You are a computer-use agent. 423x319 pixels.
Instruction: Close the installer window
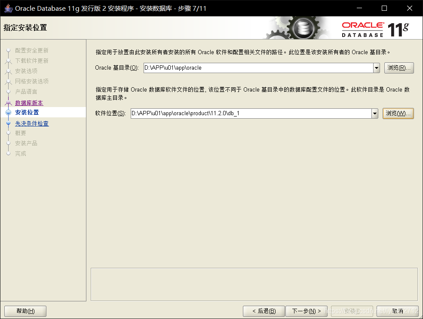pos(410,8)
